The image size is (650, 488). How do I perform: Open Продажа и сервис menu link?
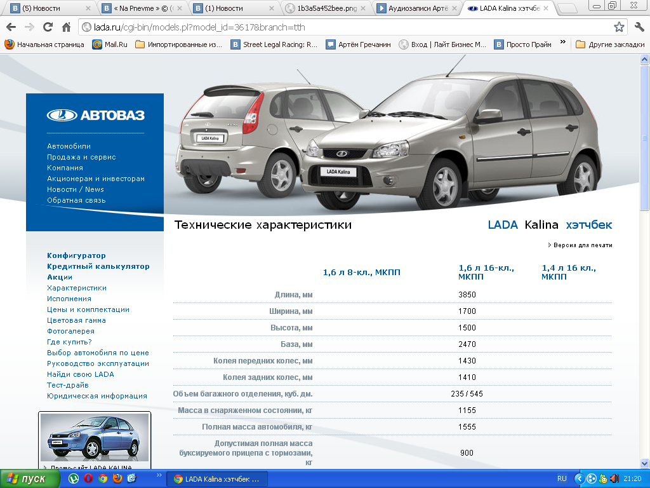[81, 157]
